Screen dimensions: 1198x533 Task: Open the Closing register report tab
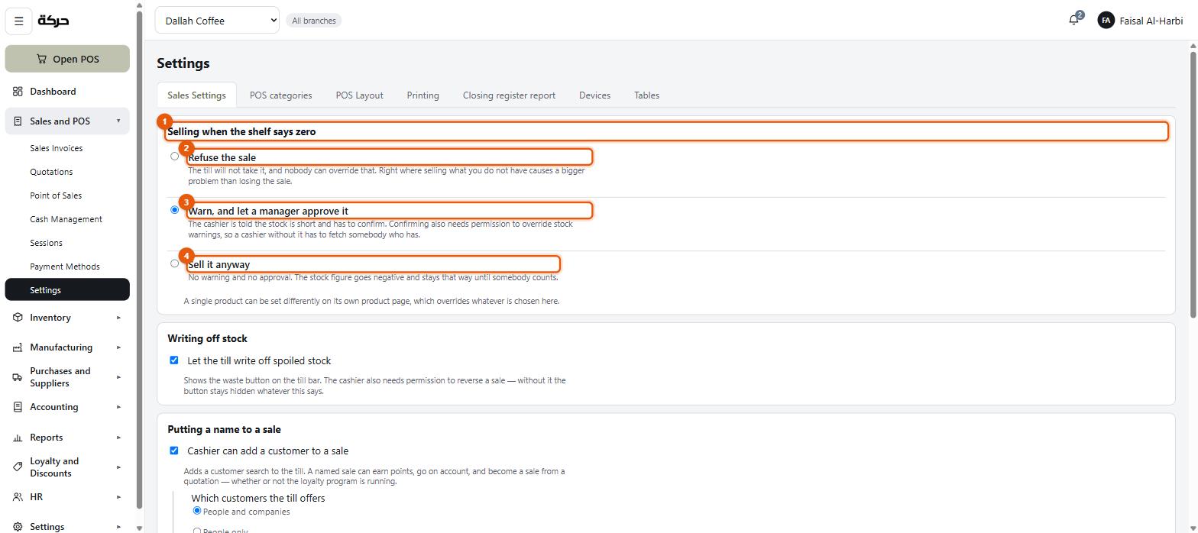coord(509,95)
